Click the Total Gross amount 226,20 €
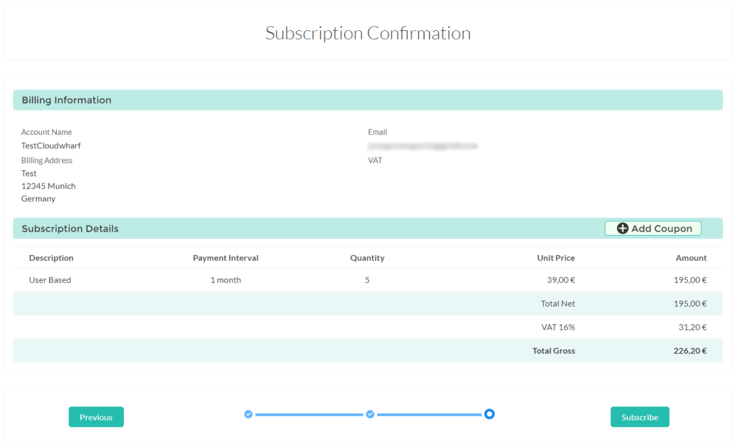 click(690, 351)
